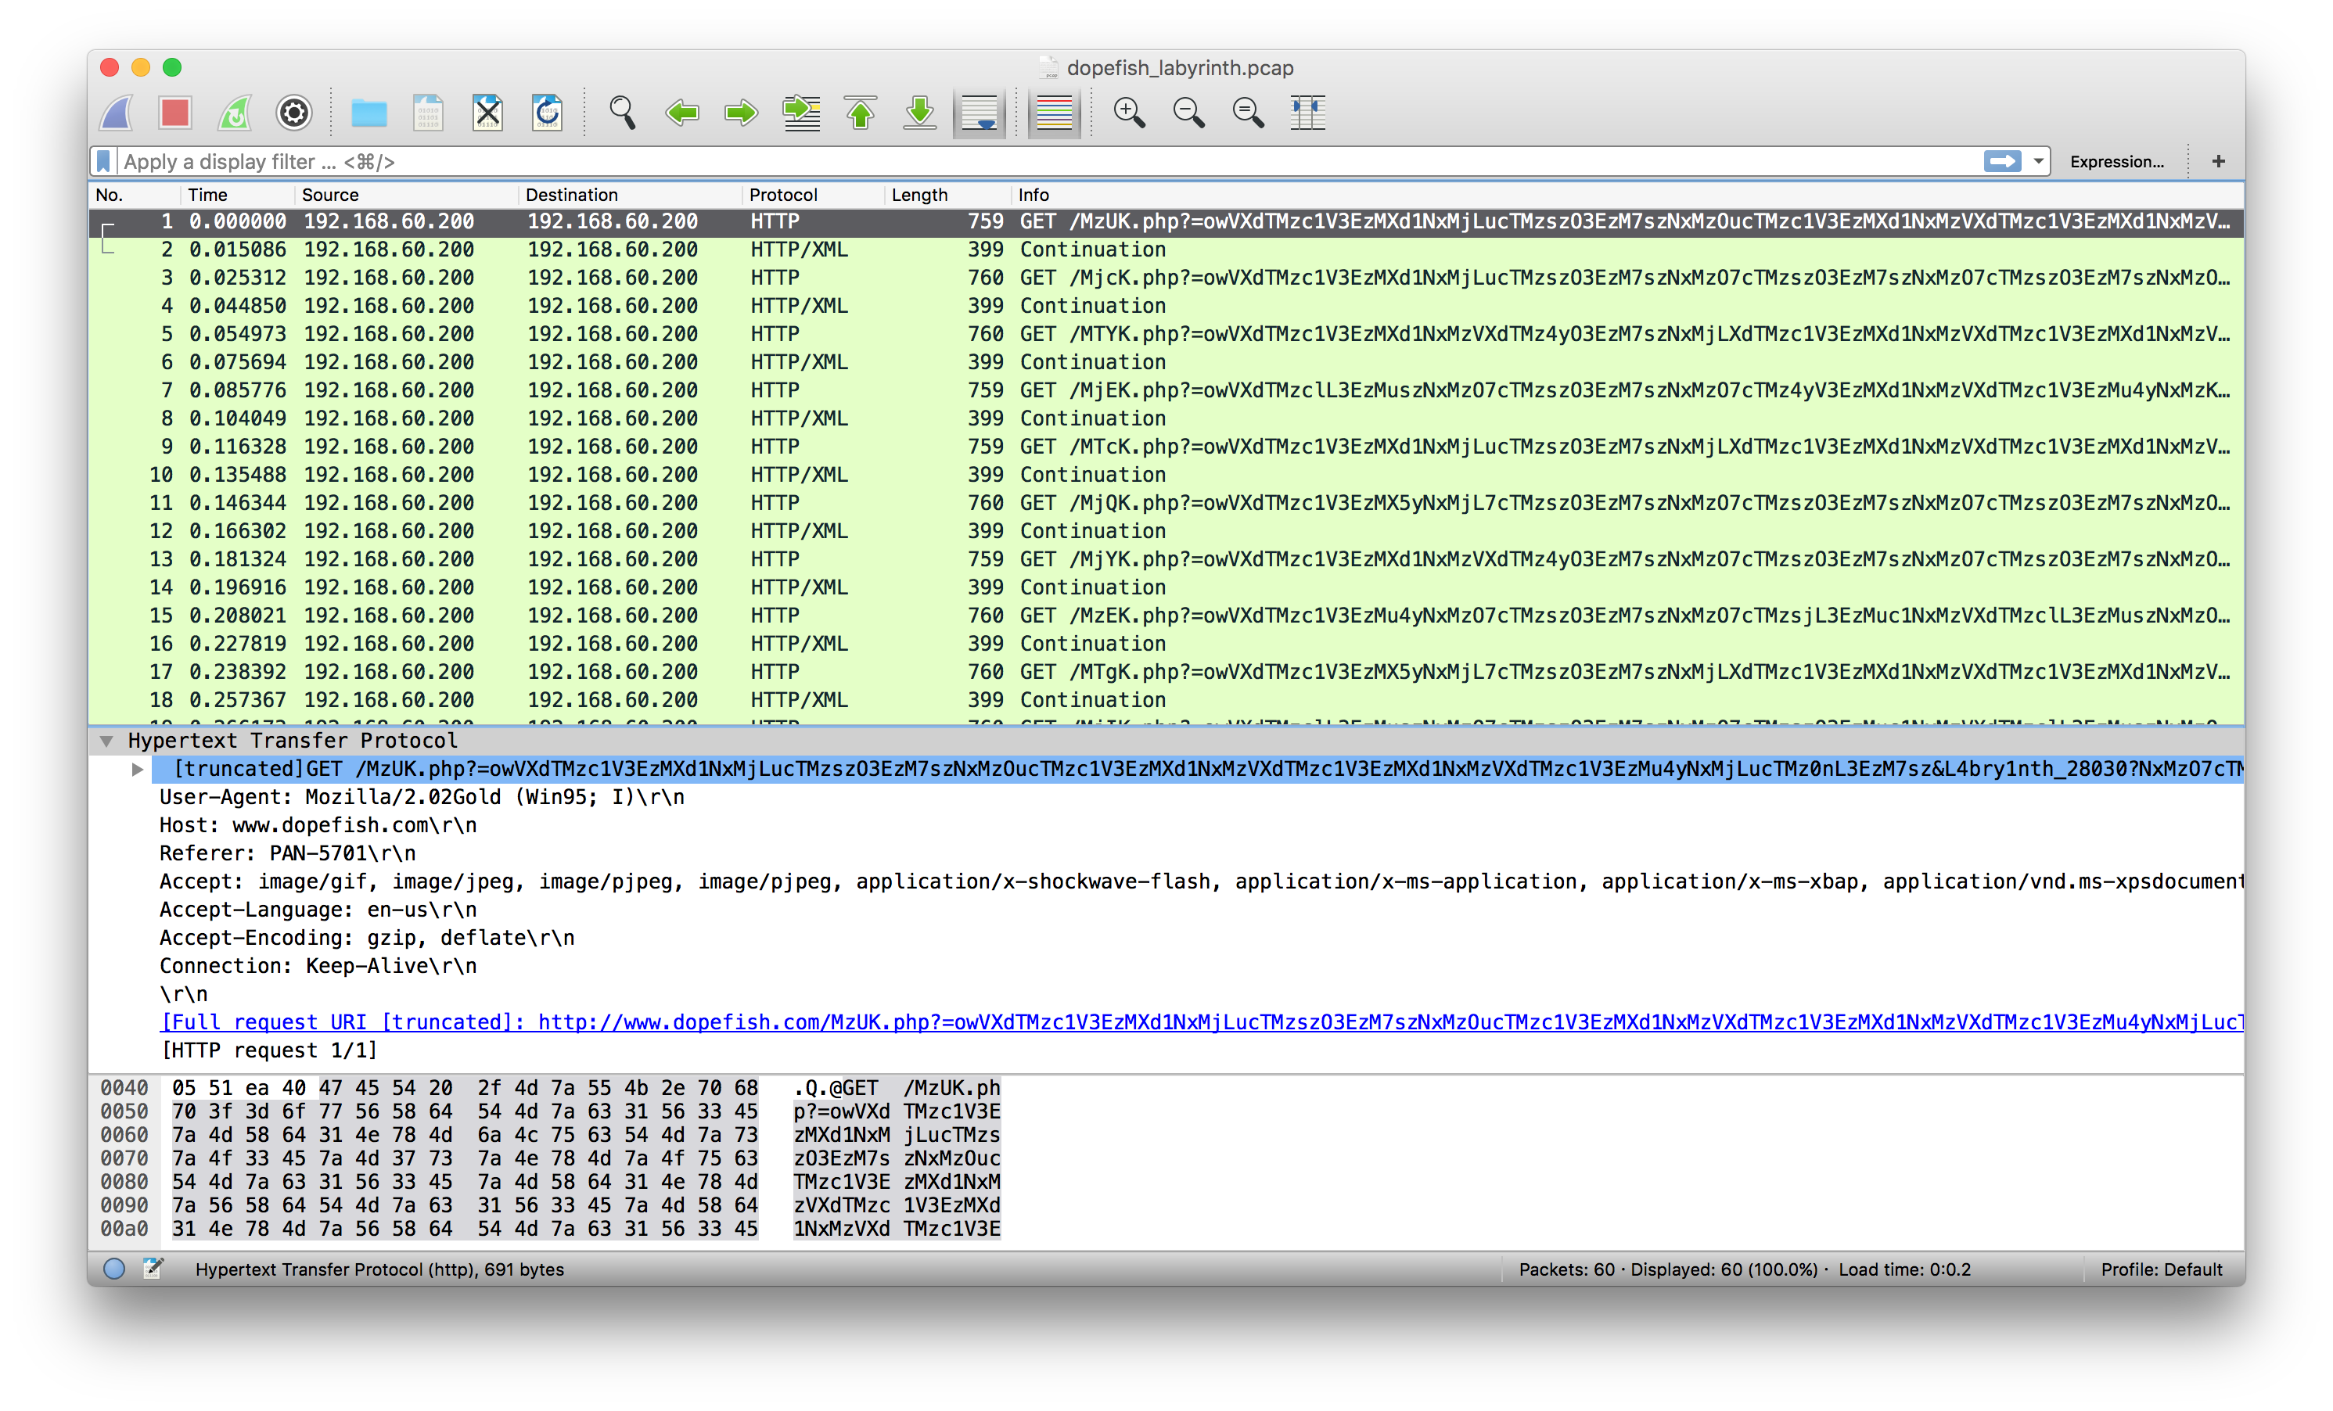Select packet 2 Continuation row
Viewport: 2333px width, 1411px height.
(1166, 249)
